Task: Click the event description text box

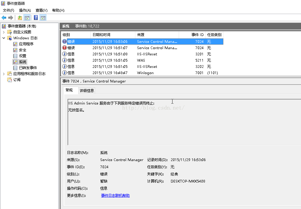Action: point(184,122)
